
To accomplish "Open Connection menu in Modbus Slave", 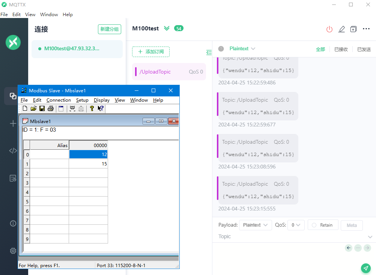I will [59, 100].
